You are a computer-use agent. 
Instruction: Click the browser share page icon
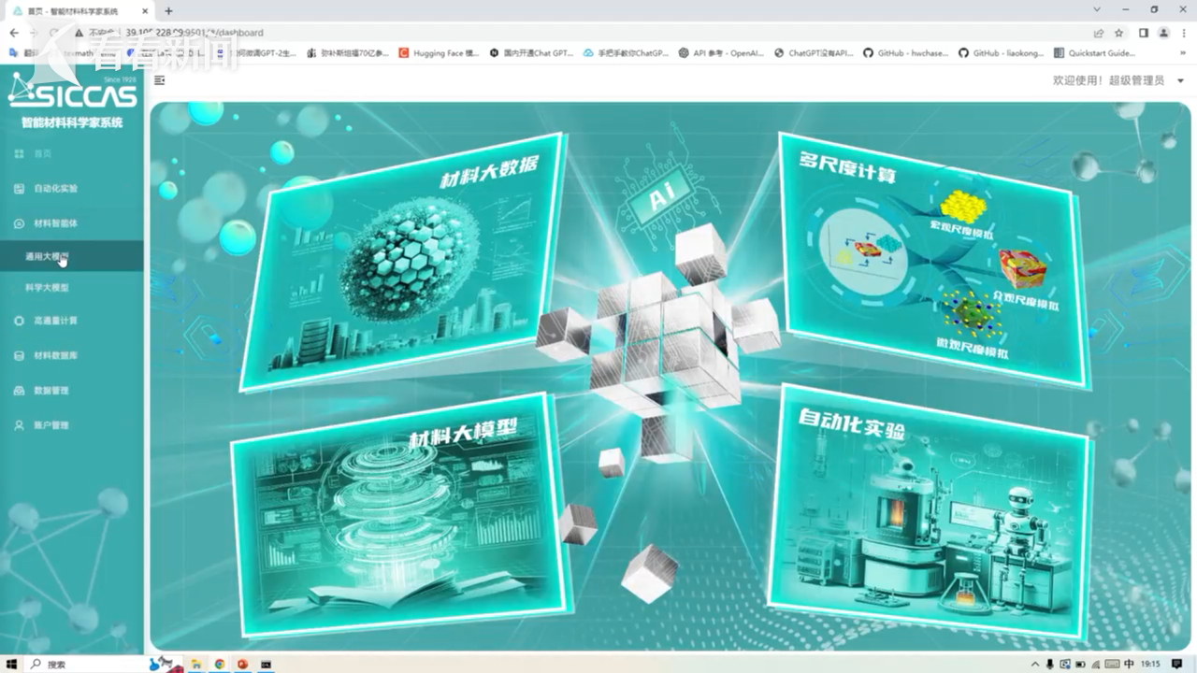point(1099,33)
